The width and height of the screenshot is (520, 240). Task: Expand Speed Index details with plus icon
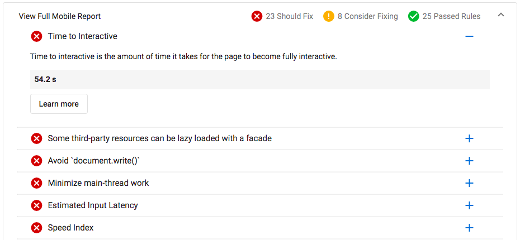(x=469, y=228)
